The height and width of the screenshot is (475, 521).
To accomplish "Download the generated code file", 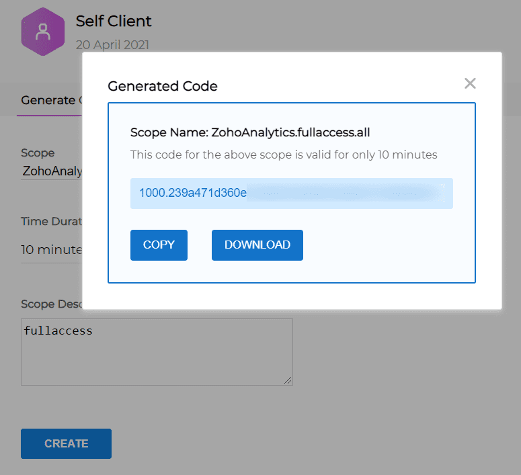I will click(257, 245).
